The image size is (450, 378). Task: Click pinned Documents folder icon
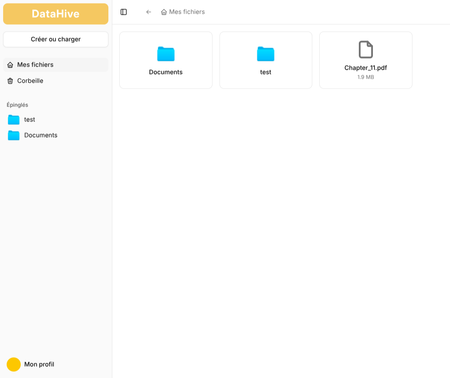click(13, 135)
